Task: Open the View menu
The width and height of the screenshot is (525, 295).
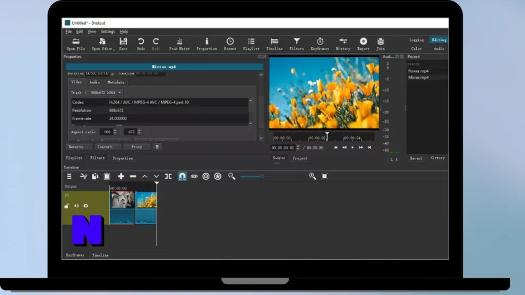Action: pyautogui.click(x=92, y=31)
